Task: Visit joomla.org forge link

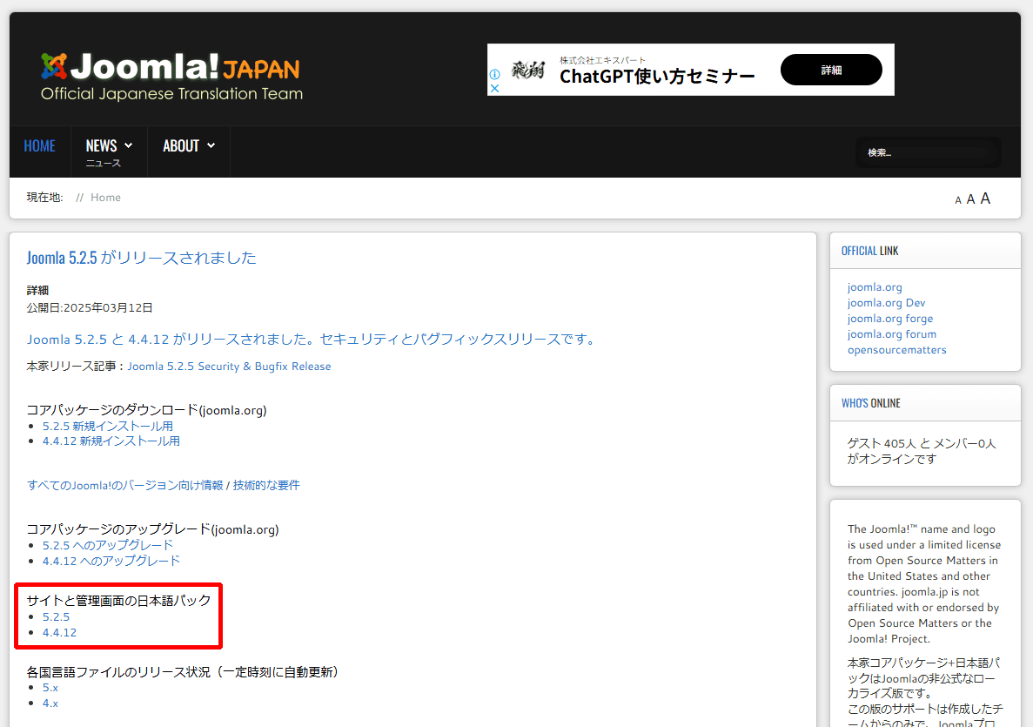Action: click(x=890, y=319)
